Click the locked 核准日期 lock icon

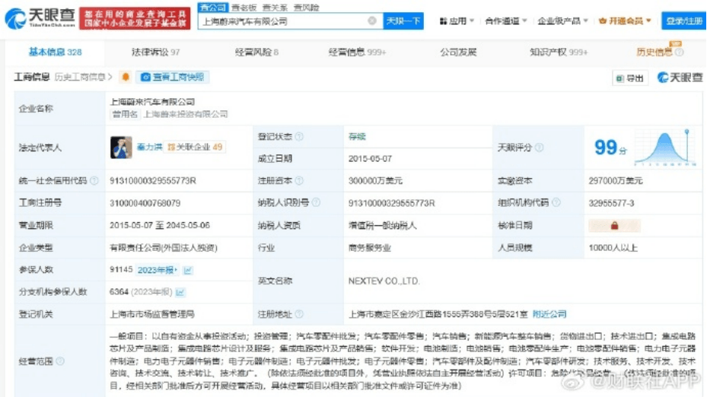pos(614,225)
